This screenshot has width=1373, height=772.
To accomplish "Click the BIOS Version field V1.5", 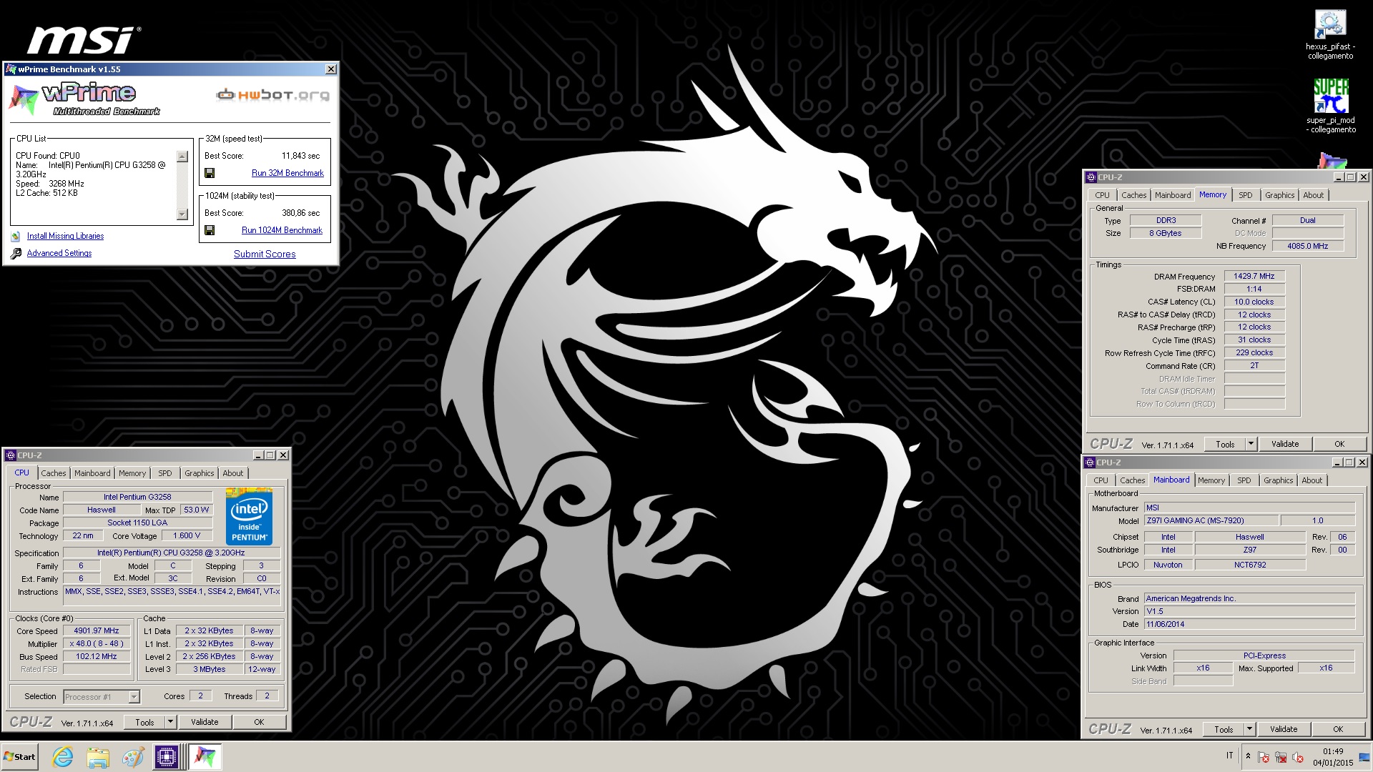I will [x=1249, y=611].
